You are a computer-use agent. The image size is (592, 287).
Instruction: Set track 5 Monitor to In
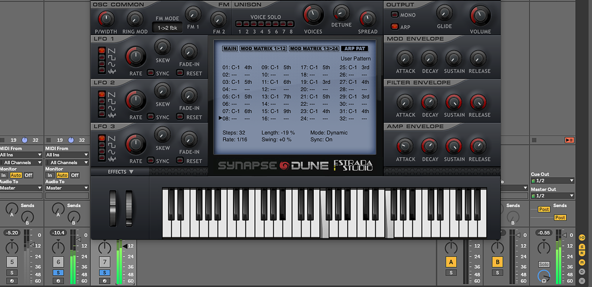(x=4, y=175)
